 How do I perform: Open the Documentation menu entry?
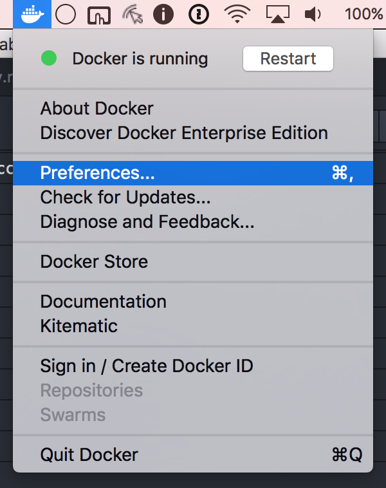pos(103,301)
